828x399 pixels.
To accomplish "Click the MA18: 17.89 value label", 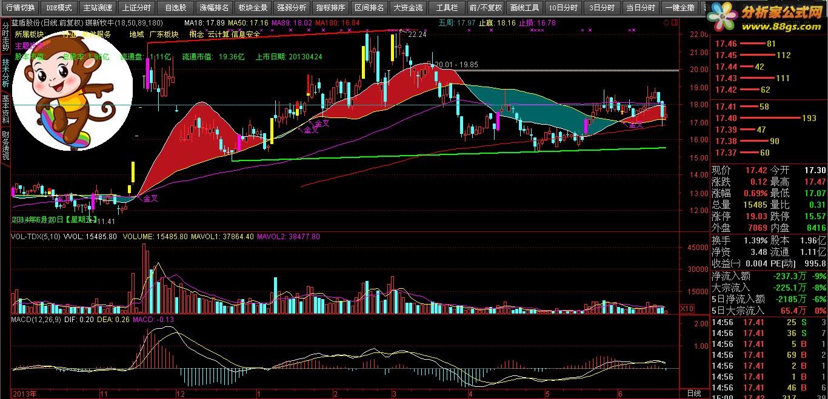I will point(204,23).
